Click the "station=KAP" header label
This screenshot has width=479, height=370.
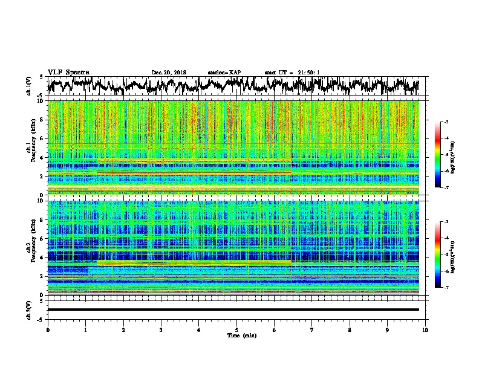224,73
